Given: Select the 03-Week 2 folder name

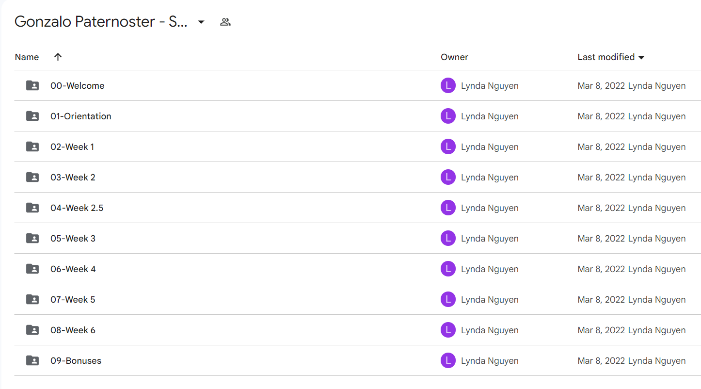Looking at the screenshot, I should tap(73, 178).
